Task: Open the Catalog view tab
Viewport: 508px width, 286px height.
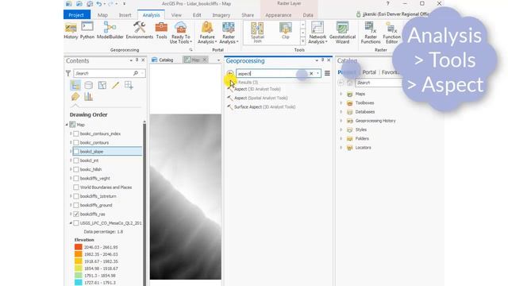Action: click(163, 60)
